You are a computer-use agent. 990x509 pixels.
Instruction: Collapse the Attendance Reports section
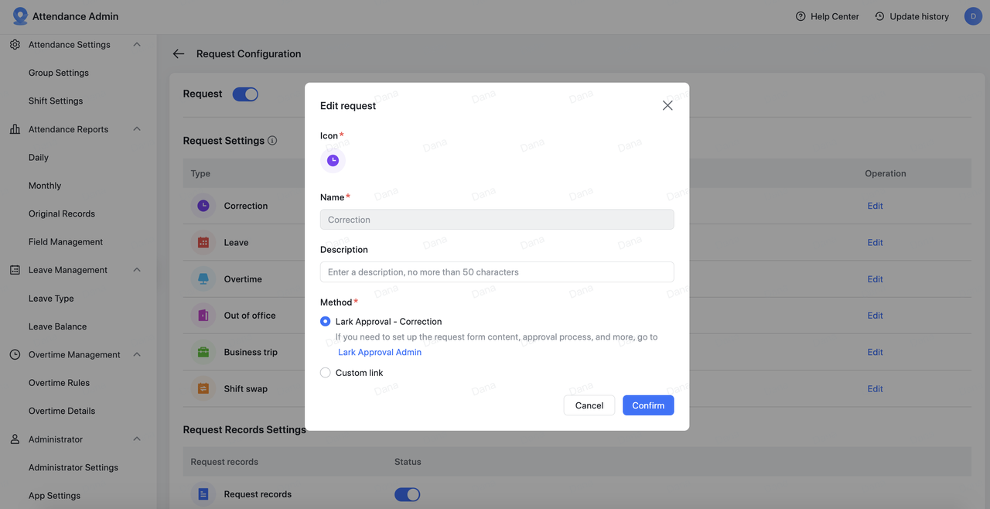pos(137,129)
